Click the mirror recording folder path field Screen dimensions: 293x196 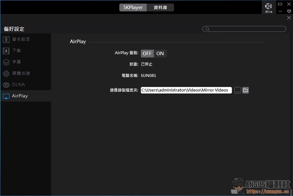click(186, 90)
